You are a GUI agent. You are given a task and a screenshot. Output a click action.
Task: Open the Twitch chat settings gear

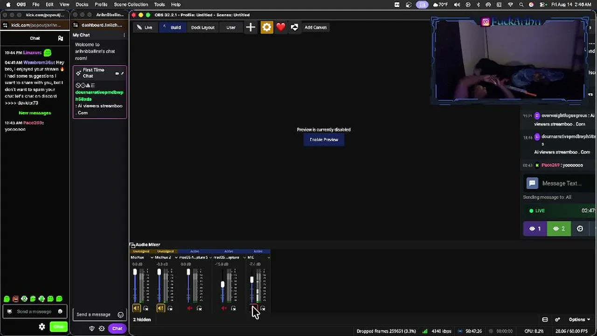tap(102, 329)
